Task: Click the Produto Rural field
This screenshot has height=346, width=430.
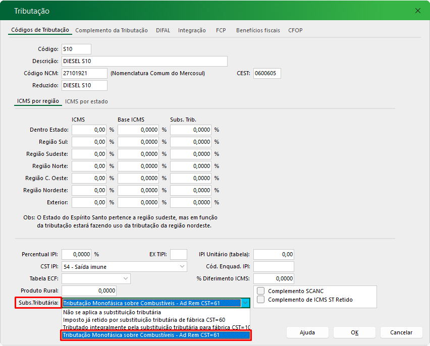Action: [x=89, y=291]
